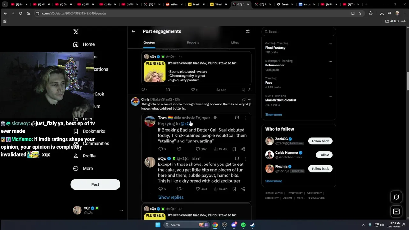The height and width of the screenshot is (230, 409).
Task: Open Steam from the Windows taskbar
Action: click(252, 225)
